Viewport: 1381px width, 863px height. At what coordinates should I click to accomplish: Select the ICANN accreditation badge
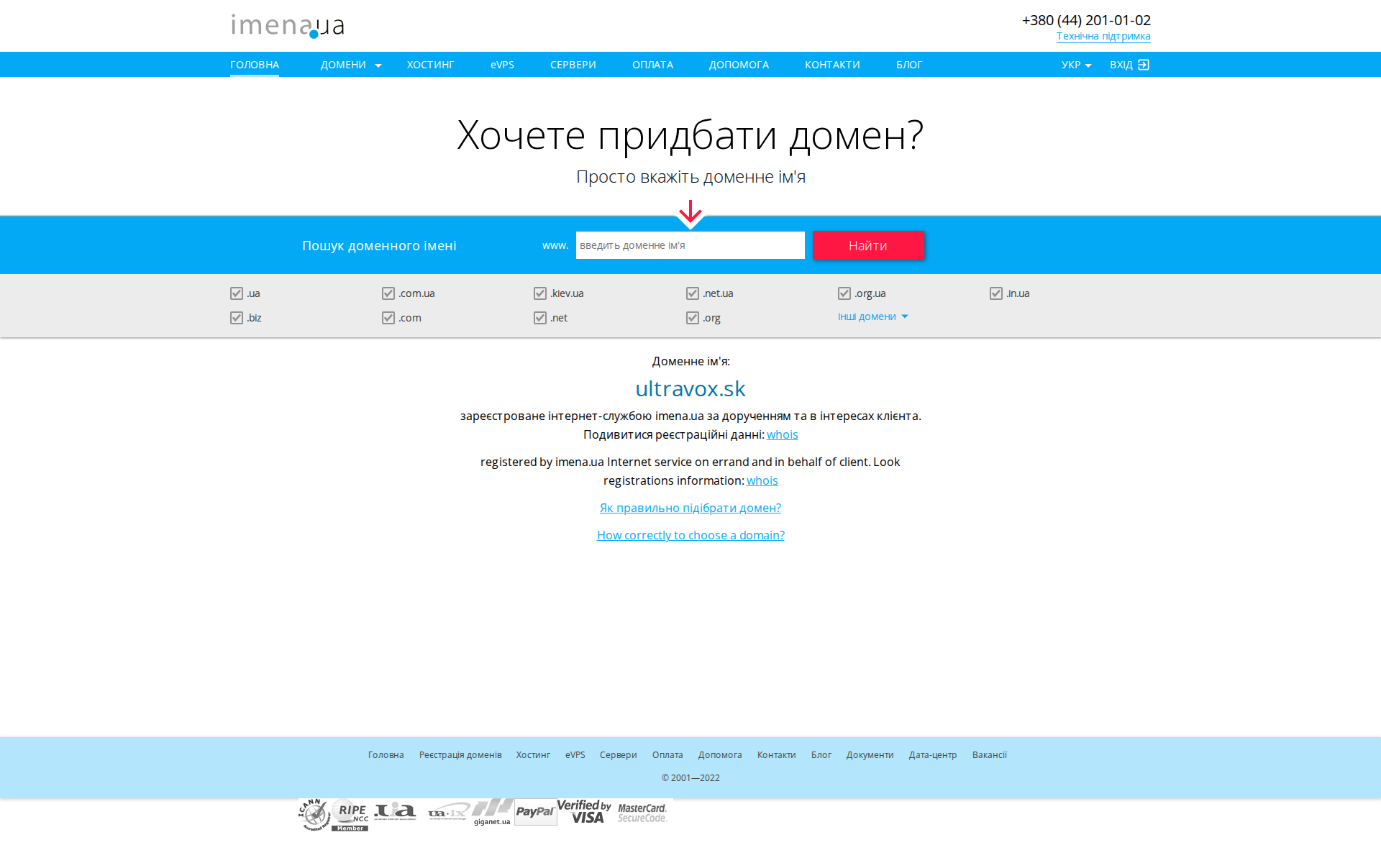tap(314, 811)
